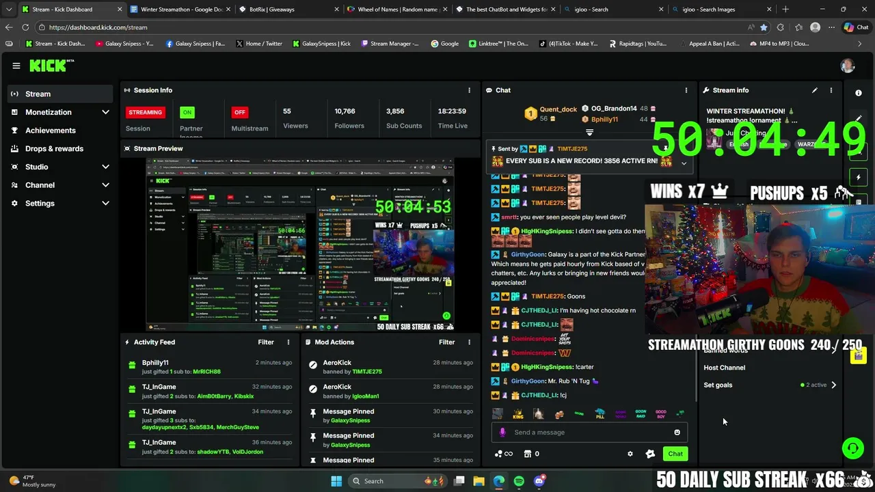This screenshot has height=492, width=875.
Task: Switch to Winter Streamathon Google Docs tab
Action: (179, 10)
